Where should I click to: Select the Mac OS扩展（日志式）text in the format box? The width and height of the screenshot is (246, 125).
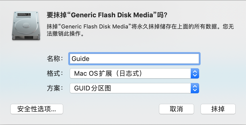point(108,73)
